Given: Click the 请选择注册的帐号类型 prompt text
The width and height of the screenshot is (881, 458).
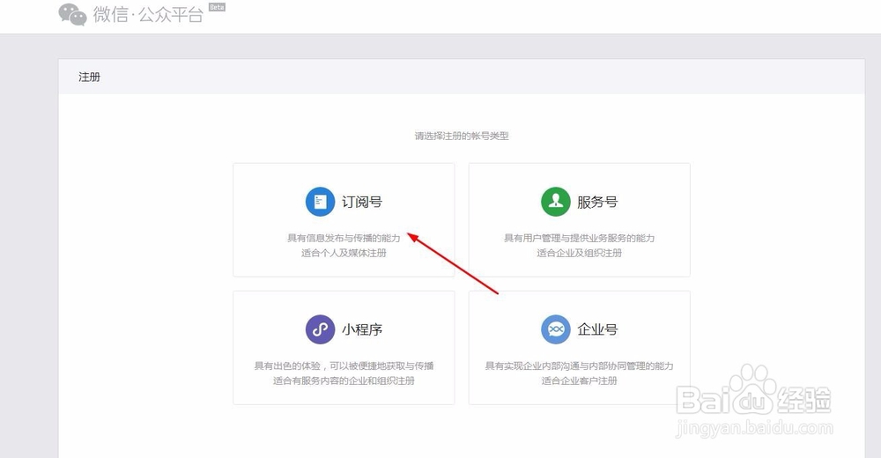Looking at the screenshot, I should click(x=462, y=136).
